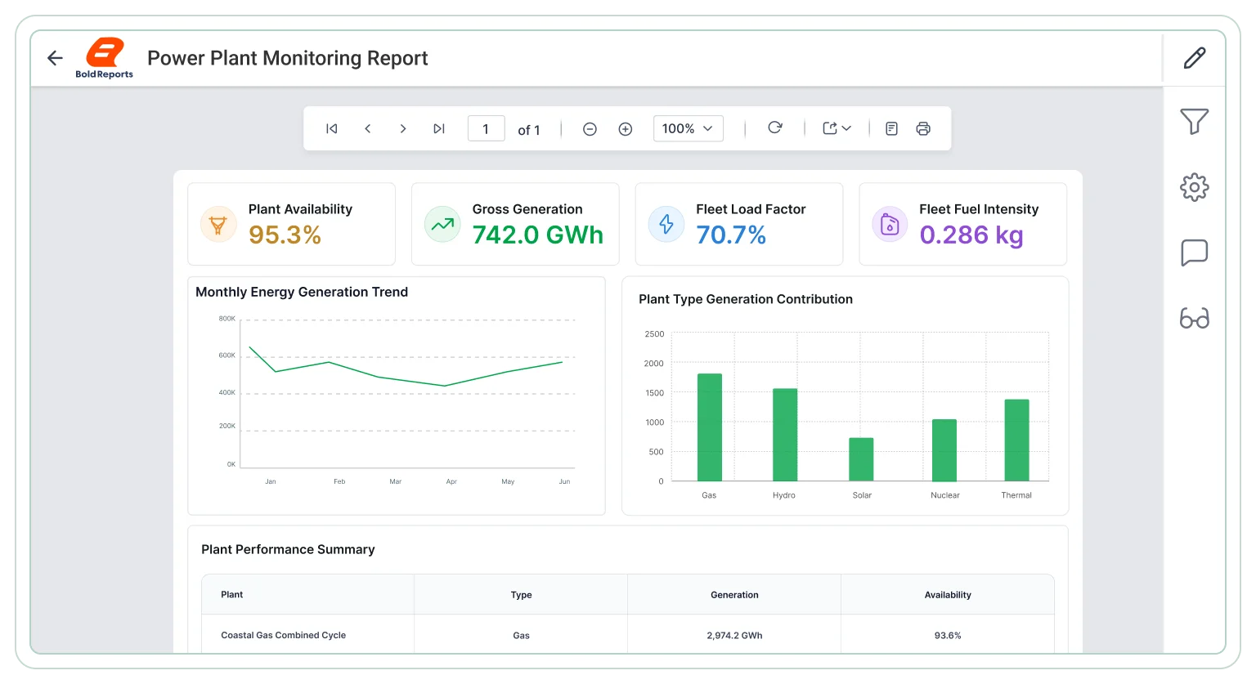Print the report
Screen dimensions: 1256x684
coord(923,128)
